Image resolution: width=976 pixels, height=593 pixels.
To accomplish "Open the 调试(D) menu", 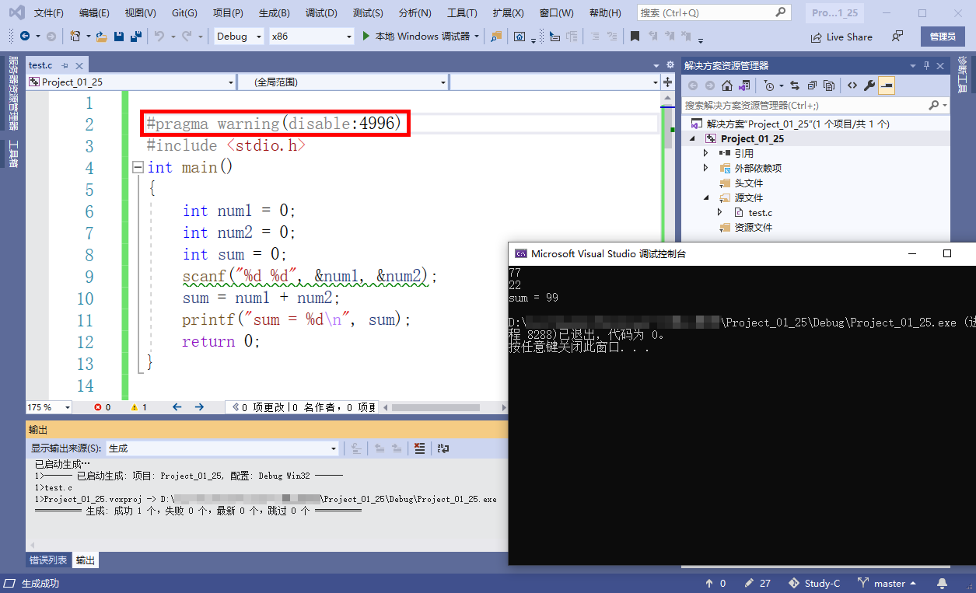I will click(321, 13).
